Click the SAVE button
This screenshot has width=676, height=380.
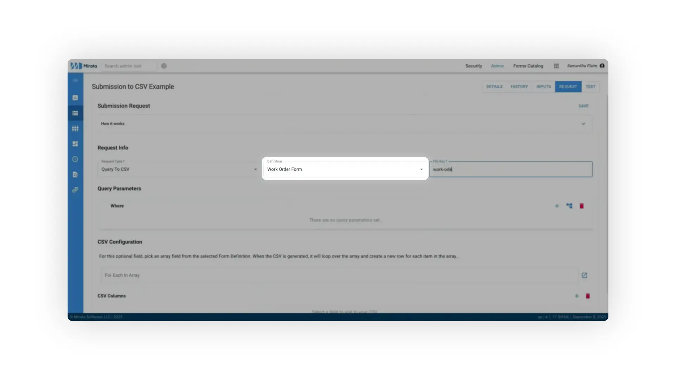pos(583,106)
